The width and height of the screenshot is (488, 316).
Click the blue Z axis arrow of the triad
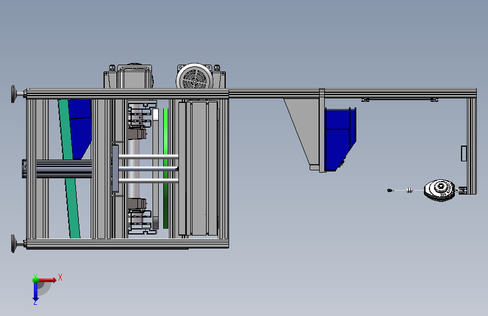tap(35, 292)
